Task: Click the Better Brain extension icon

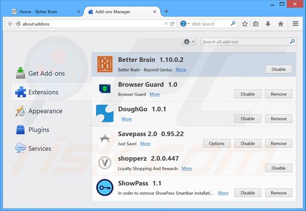Action: pos(105,64)
